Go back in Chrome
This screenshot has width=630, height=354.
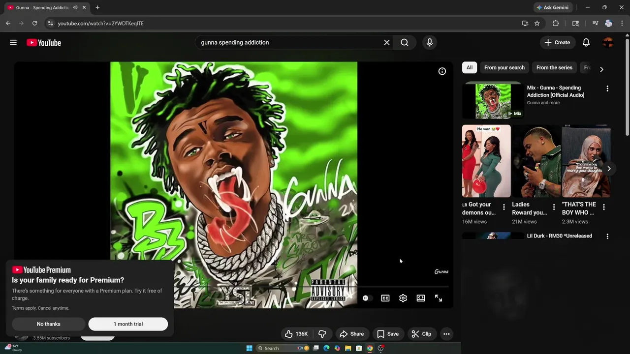point(8,23)
